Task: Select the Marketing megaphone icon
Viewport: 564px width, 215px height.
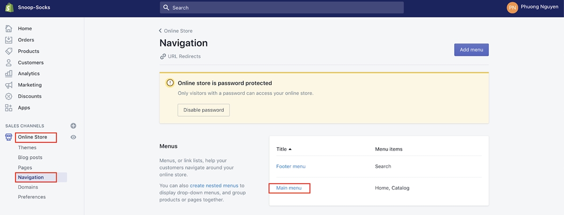Action: [8, 85]
